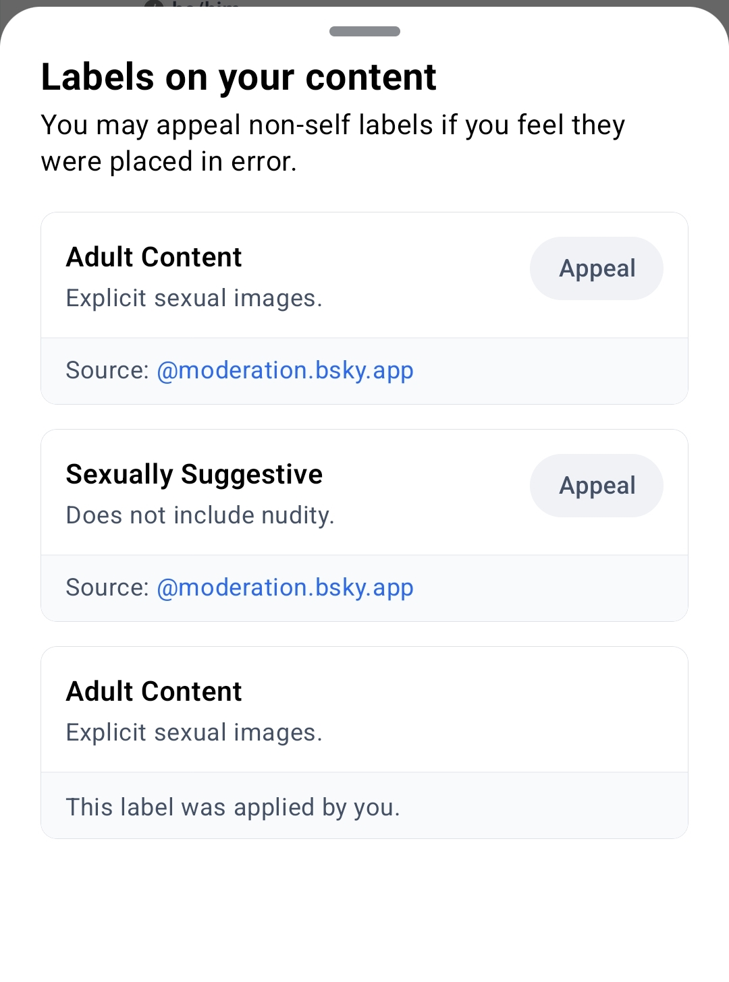
Task: Click the 'Source:' text in Adult Content card
Action: (x=107, y=370)
